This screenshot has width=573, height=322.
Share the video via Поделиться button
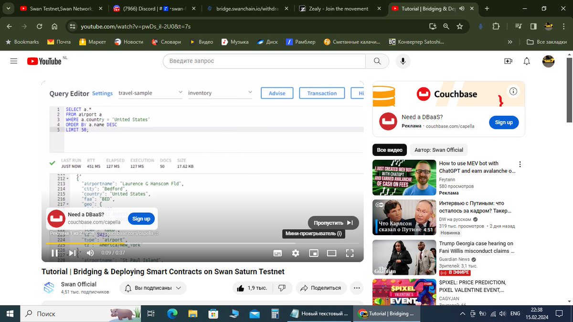(x=320, y=288)
